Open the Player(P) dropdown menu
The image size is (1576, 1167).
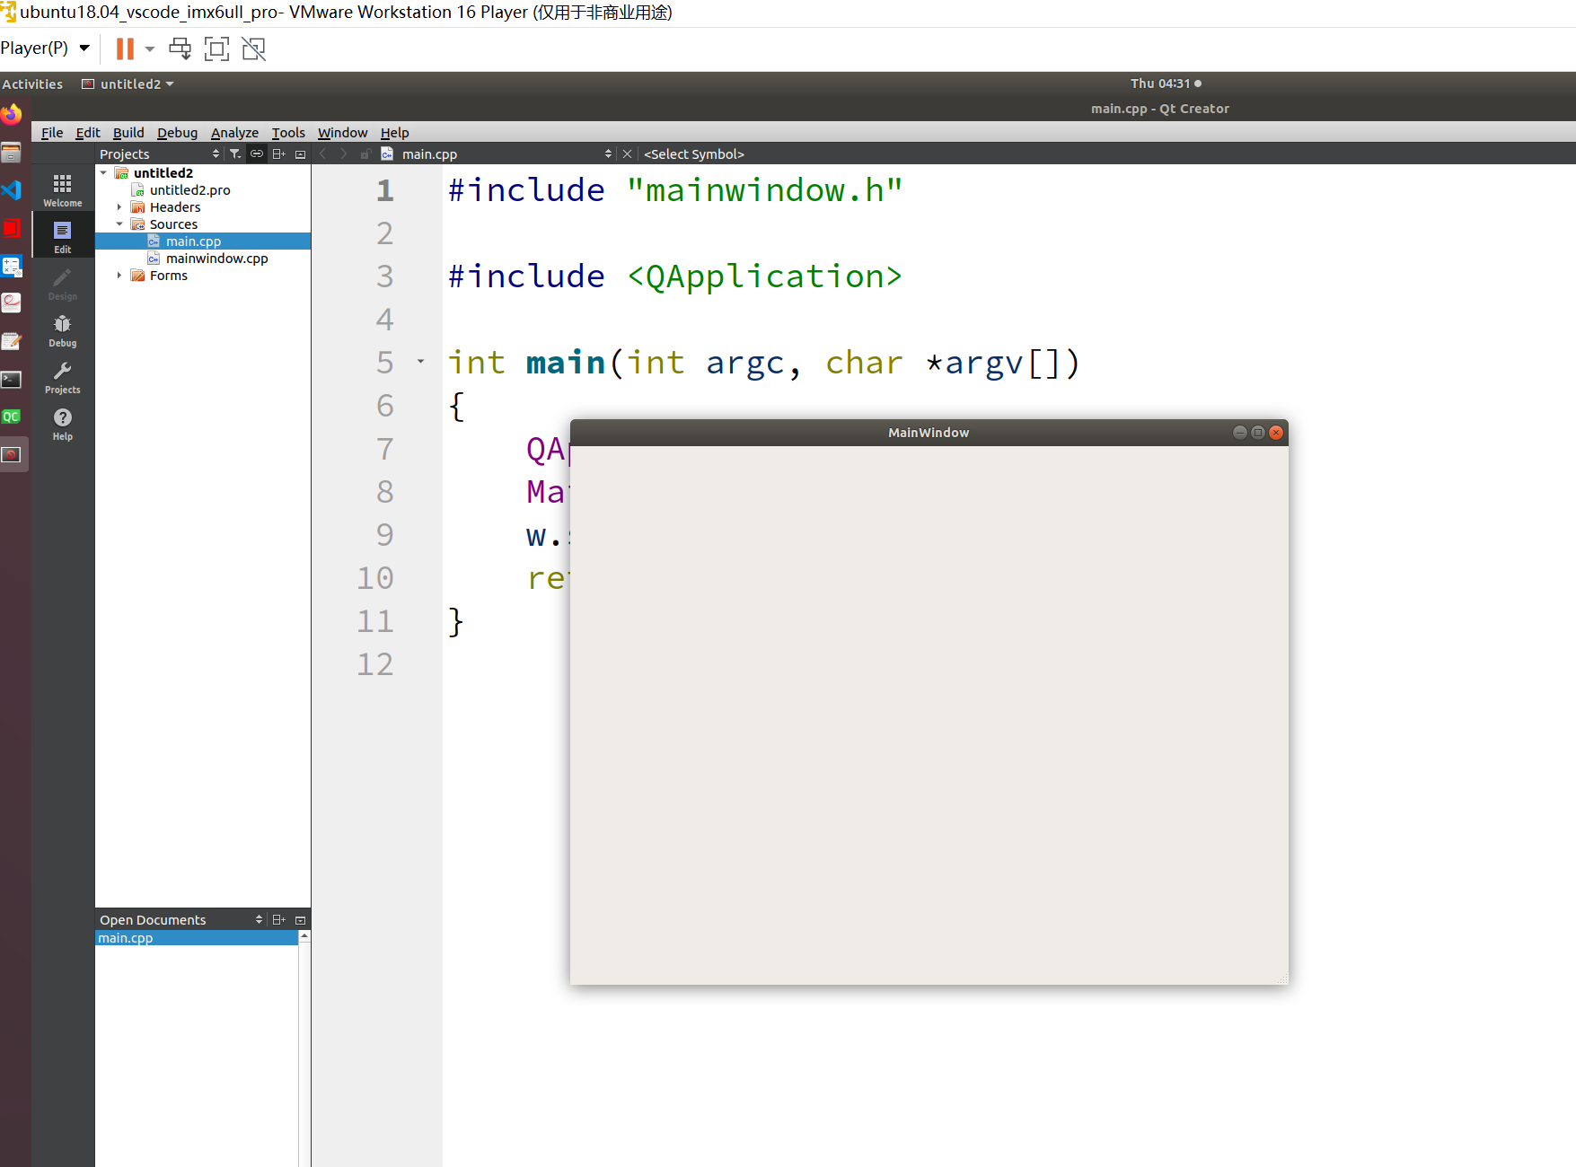pos(45,48)
